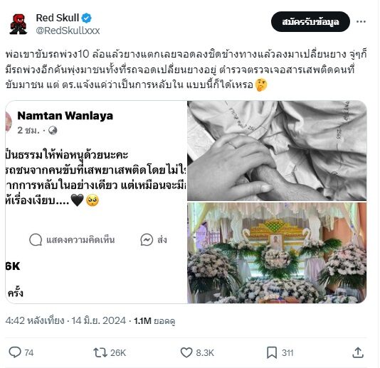View the 1.1M views count
Image resolution: width=380 pixels, height=368 pixels.
pyautogui.click(x=154, y=321)
